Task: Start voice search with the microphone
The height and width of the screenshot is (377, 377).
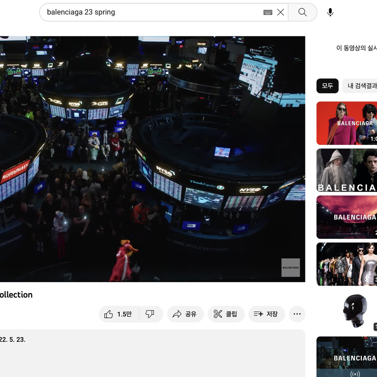Action: [x=330, y=12]
